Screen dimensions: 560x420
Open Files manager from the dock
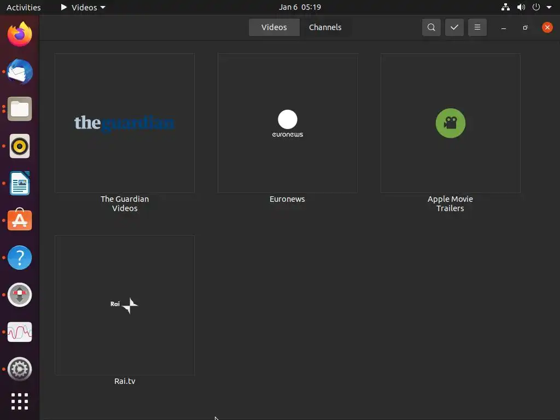click(20, 109)
